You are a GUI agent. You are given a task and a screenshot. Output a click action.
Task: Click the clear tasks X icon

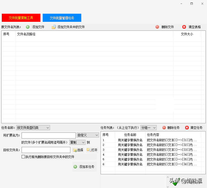[187, 128]
